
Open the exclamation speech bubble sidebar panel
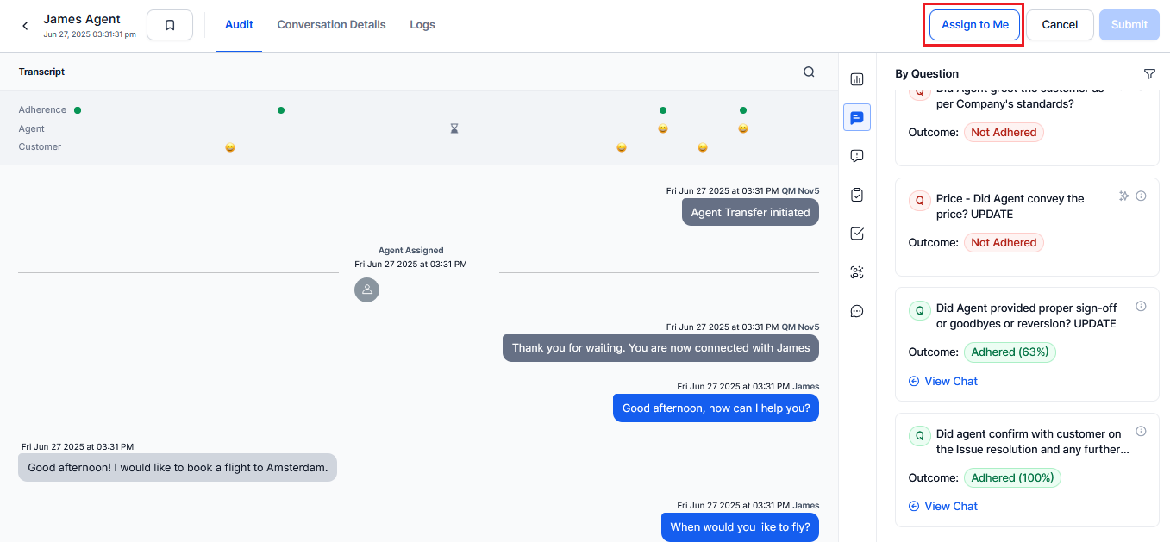pos(857,156)
